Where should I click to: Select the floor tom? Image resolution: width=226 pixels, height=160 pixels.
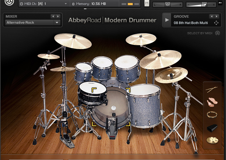[x=144, y=106]
